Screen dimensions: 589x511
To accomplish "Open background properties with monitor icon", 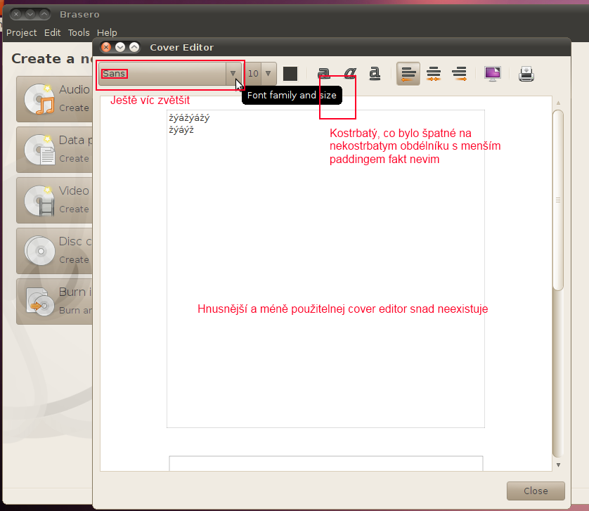I will click(492, 73).
